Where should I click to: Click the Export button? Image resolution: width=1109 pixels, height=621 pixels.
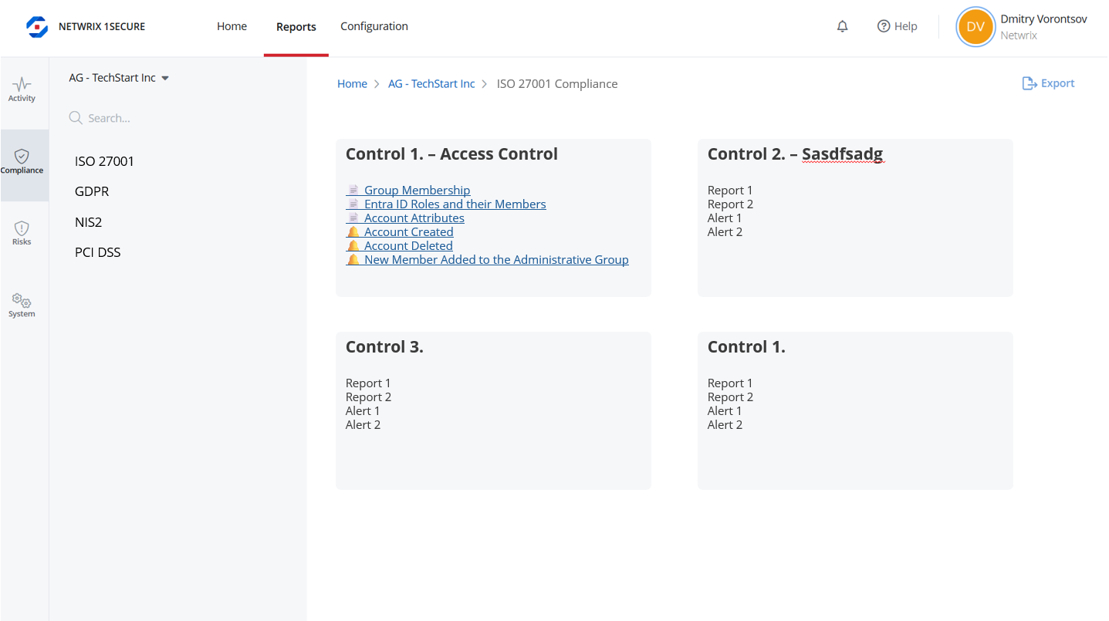(1048, 83)
